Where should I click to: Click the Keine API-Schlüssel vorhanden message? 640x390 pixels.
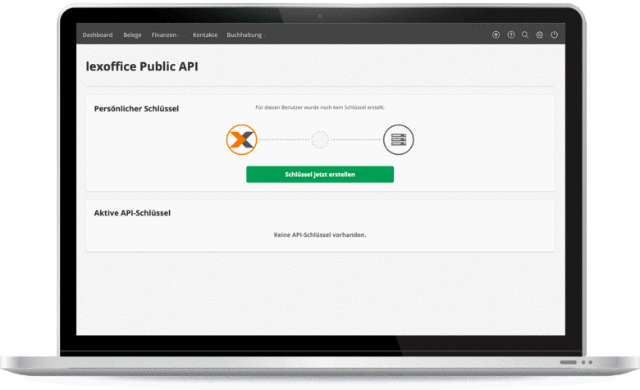[x=320, y=235]
